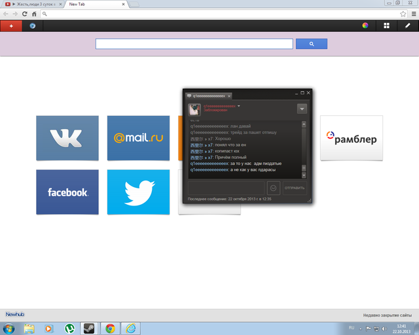
Task: Reload the page with refresh icon
Action: coord(25,14)
